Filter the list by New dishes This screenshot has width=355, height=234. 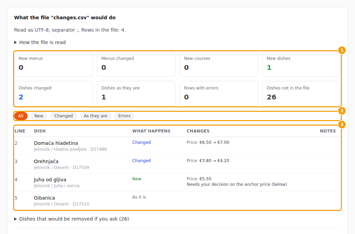pos(39,116)
